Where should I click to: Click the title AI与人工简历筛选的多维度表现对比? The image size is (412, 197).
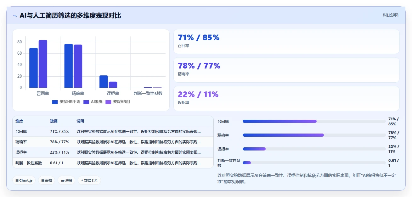[x=70, y=15]
